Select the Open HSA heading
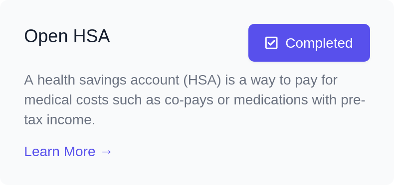 67,36
